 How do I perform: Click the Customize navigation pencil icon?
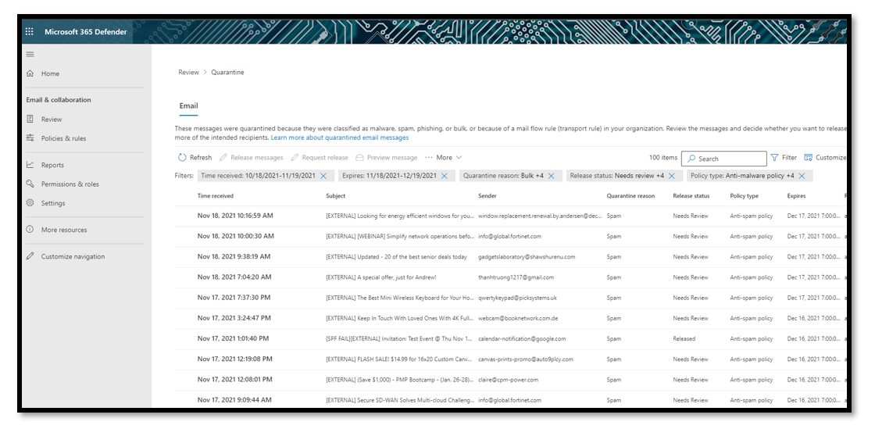(30, 256)
